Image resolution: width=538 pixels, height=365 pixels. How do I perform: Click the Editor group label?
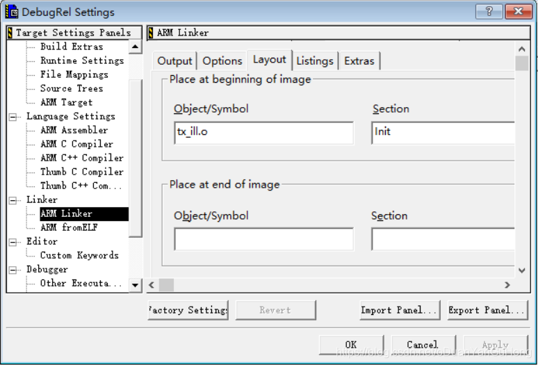click(x=42, y=241)
